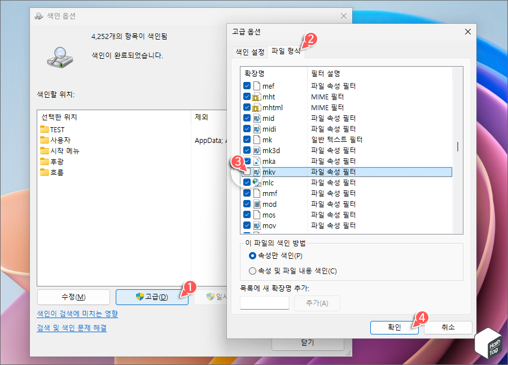The width and height of the screenshot is (508, 365).
Task: Click the 확인 button
Action: [395, 328]
